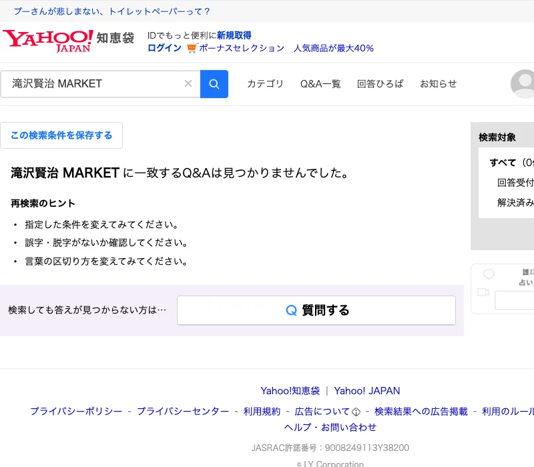The width and height of the screenshot is (534, 467).
Task: Open the user profile avatar icon
Action: [523, 84]
